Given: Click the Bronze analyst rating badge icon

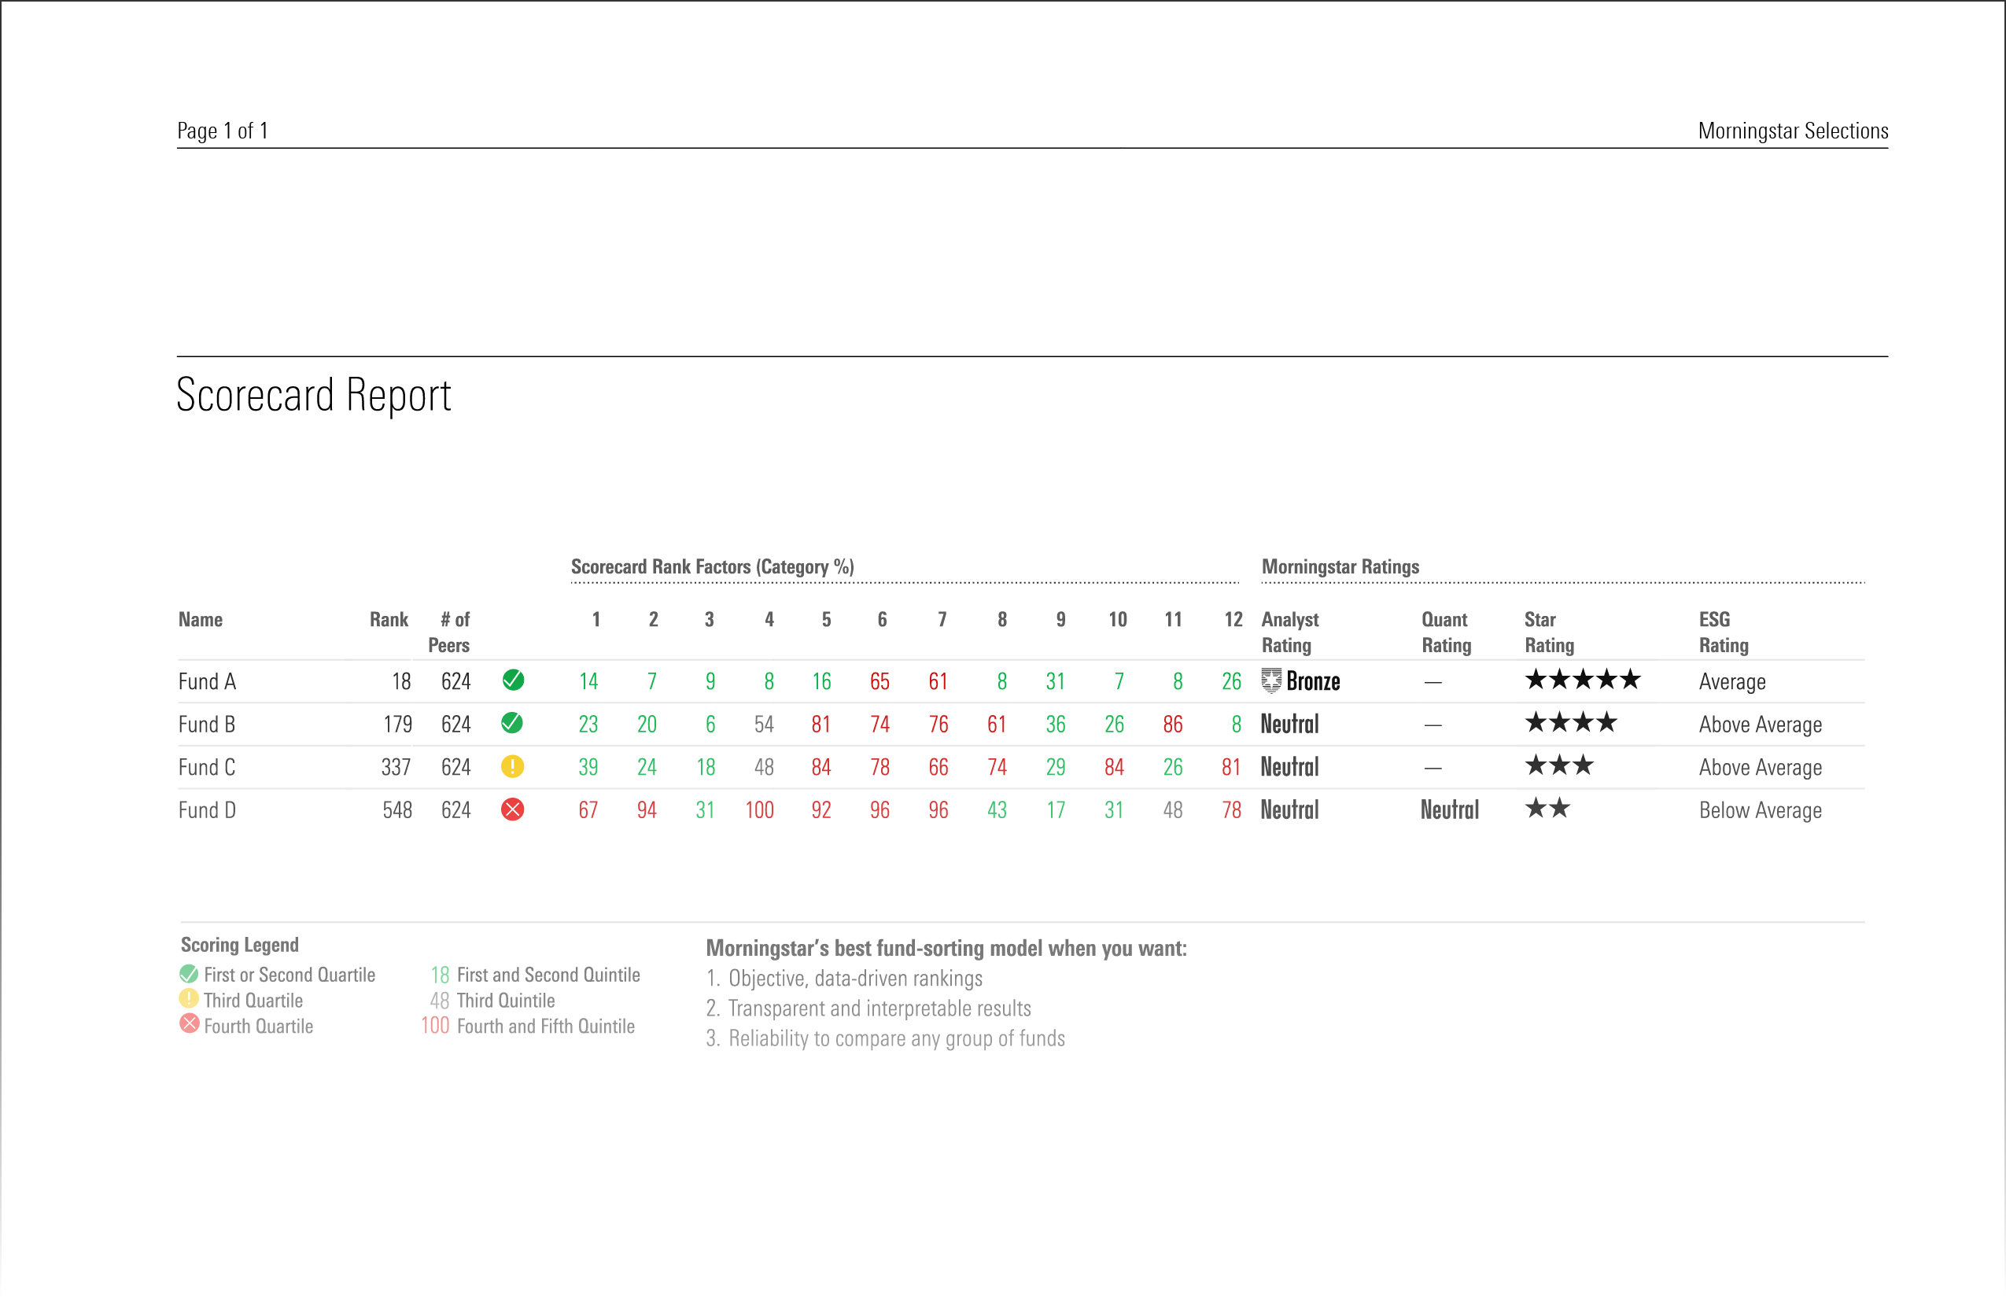Looking at the screenshot, I should (1271, 680).
